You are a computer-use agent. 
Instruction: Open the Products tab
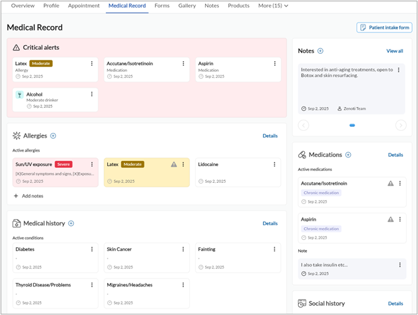click(x=238, y=5)
